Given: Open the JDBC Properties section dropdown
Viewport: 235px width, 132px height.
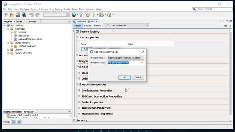Looking at the screenshot, I should coord(147,26).
